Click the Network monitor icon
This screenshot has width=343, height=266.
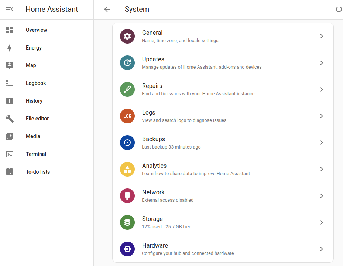click(x=127, y=196)
